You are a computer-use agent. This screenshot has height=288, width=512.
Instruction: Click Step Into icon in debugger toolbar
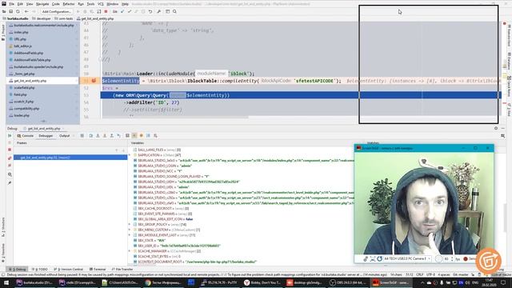pyautogui.click(x=98, y=135)
